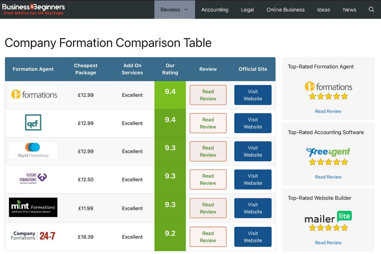The image size is (381, 254).
Task: Visit Website for Future Formations row
Action: 253,180
